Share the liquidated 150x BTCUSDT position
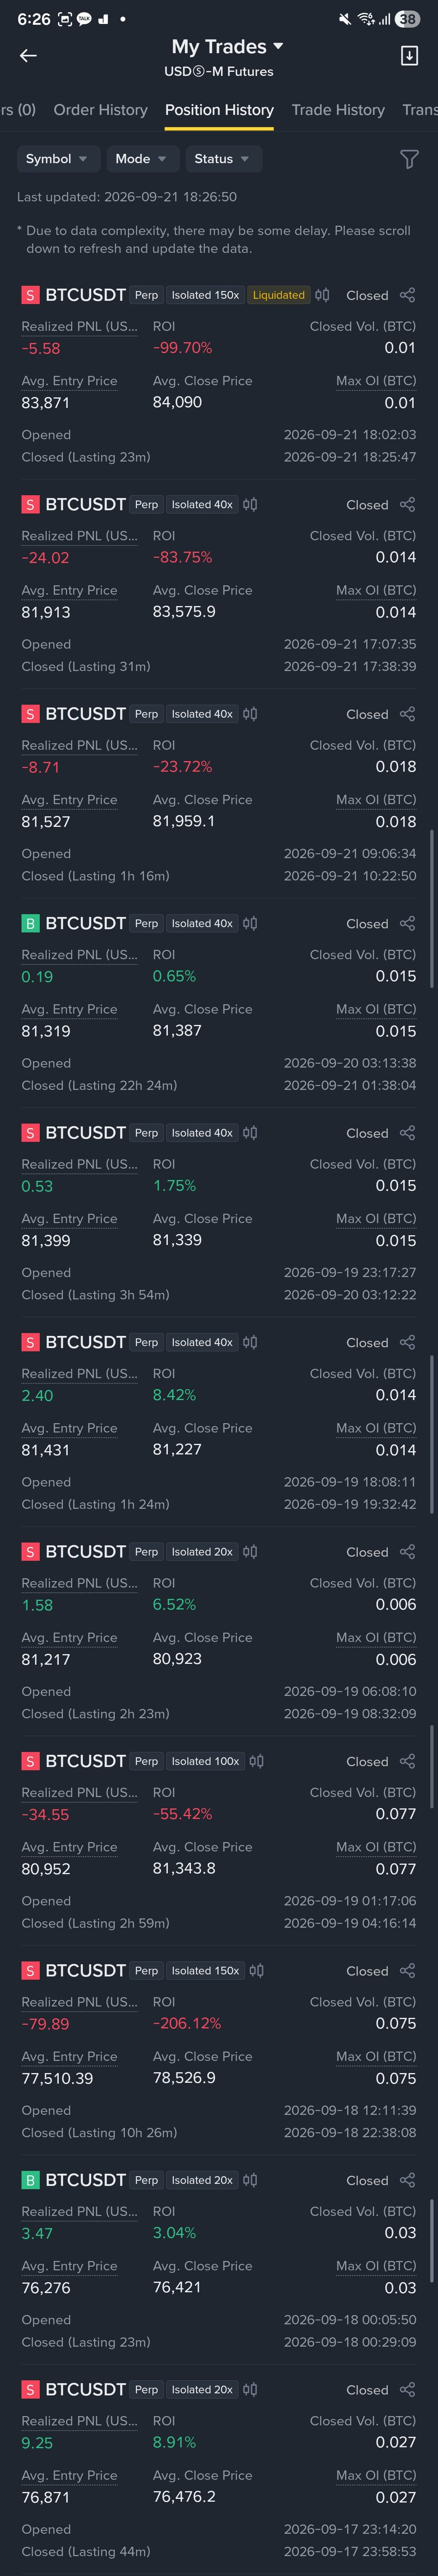This screenshot has width=438, height=2576. [407, 295]
